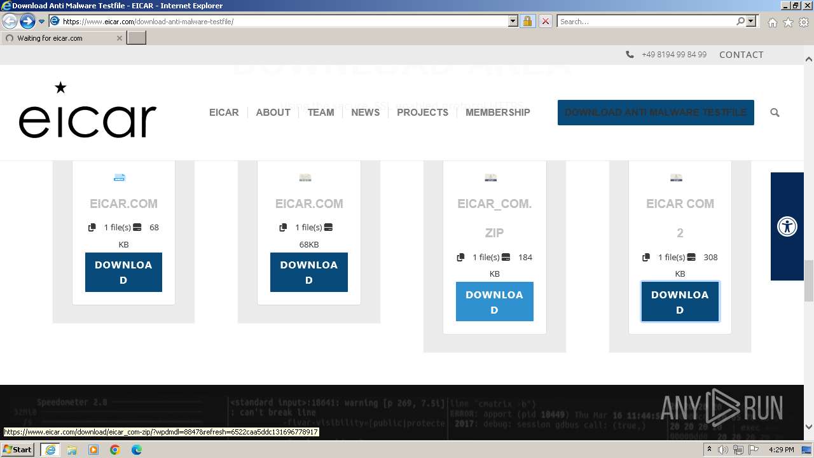The width and height of the screenshot is (814, 458).
Task: Open File Explorer folder taskbar icon
Action: click(x=72, y=450)
